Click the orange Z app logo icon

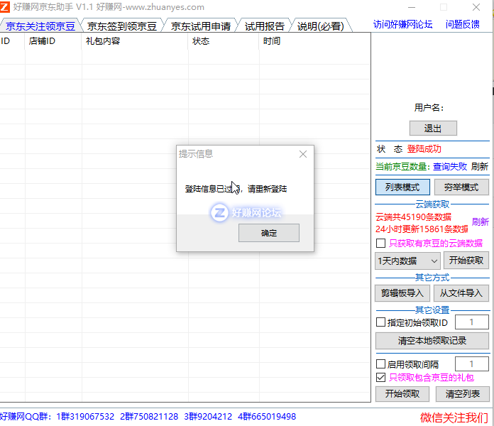4,6
